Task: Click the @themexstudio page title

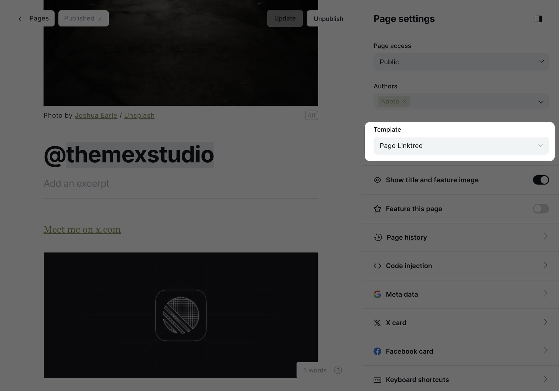Action: click(x=129, y=155)
